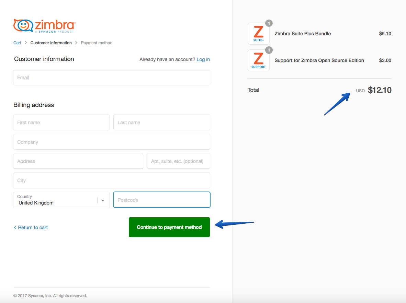Click the Zimbra Suite+ product icon
The image size is (406, 303).
point(258,34)
